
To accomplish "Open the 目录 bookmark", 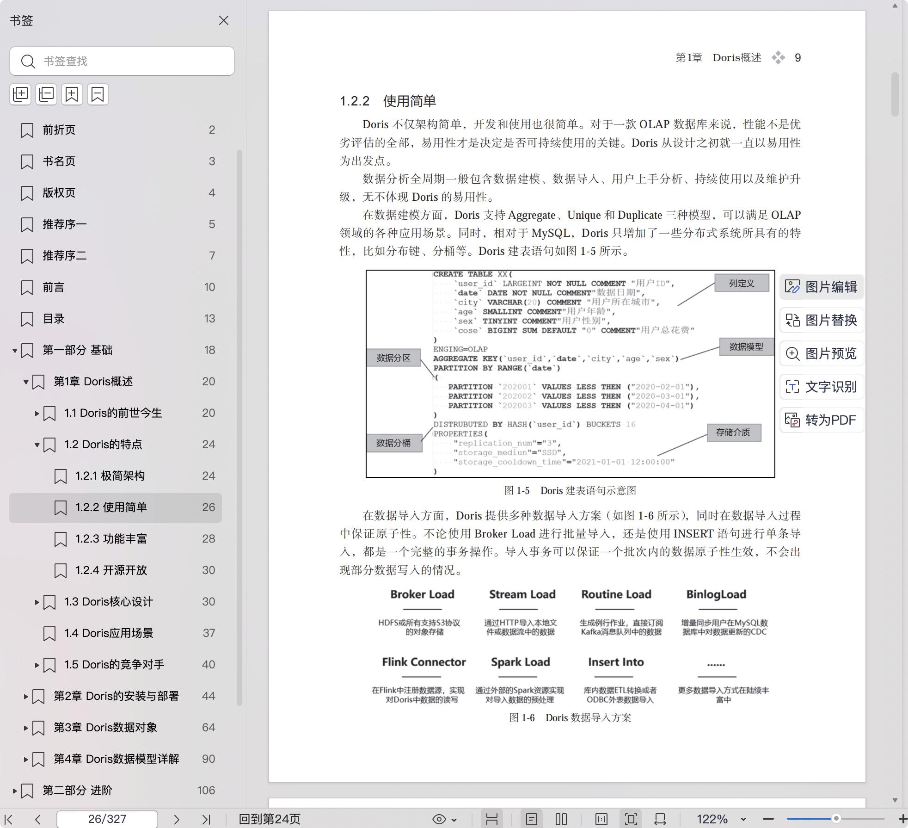I will [116, 319].
